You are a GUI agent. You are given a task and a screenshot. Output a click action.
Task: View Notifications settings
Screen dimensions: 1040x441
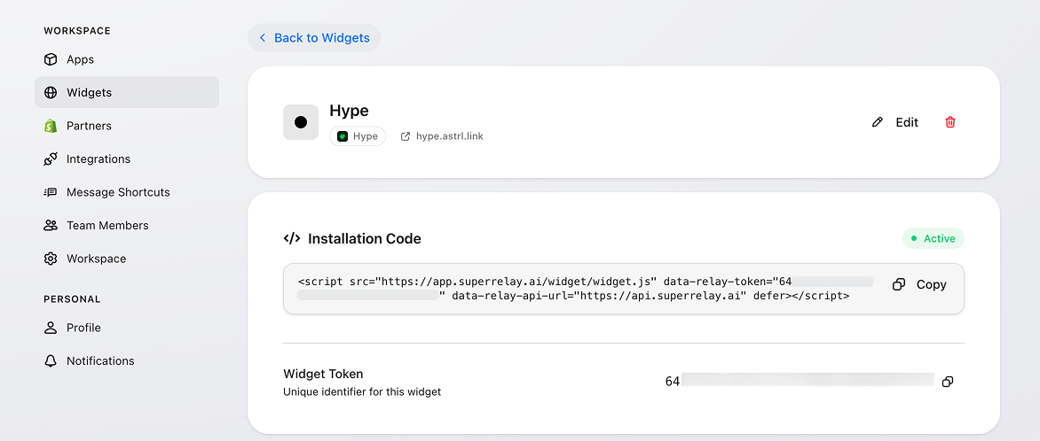[x=100, y=361]
